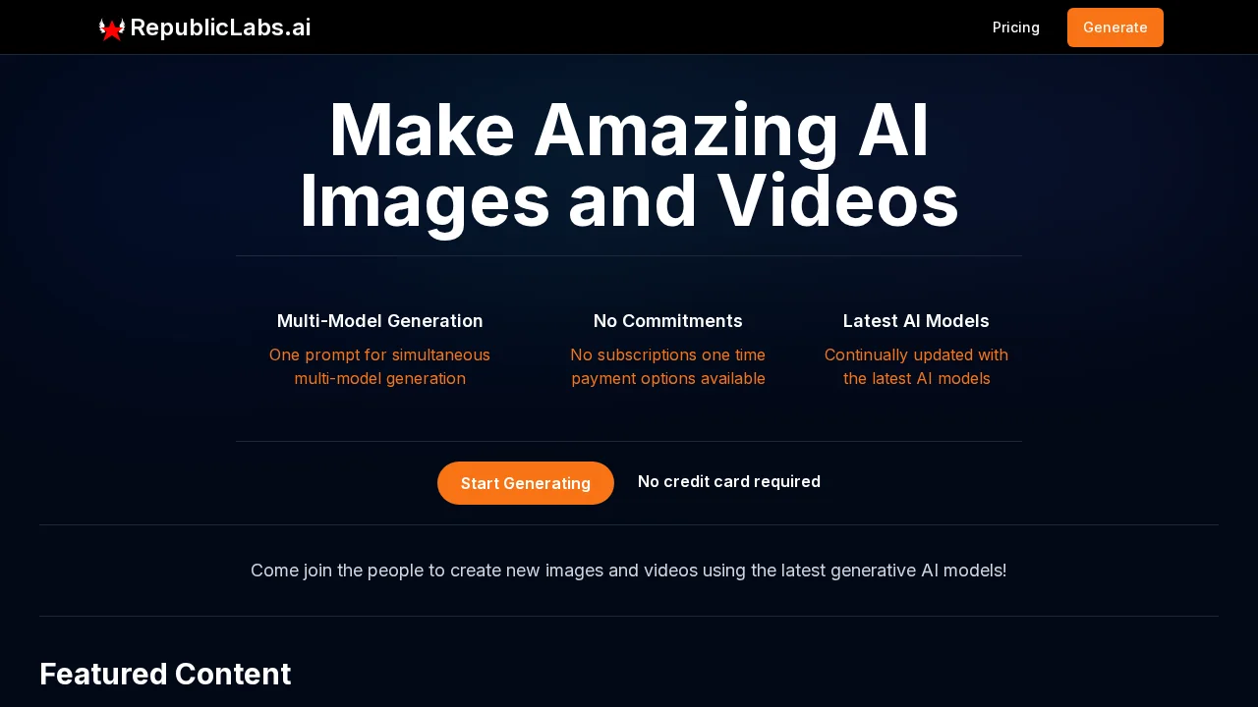Click the orange Generate button

[x=1115, y=27]
